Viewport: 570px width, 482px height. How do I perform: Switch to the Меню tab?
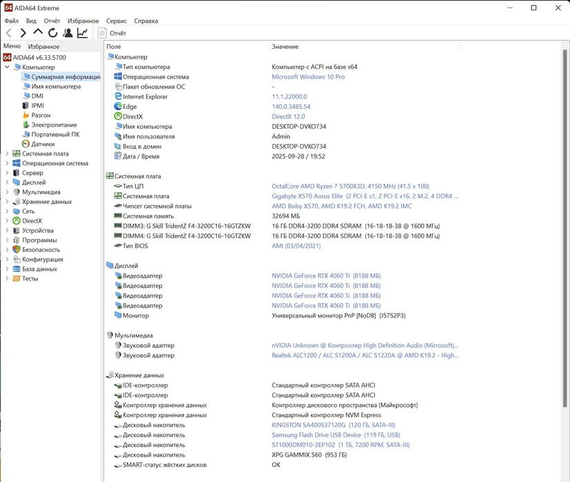12,46
